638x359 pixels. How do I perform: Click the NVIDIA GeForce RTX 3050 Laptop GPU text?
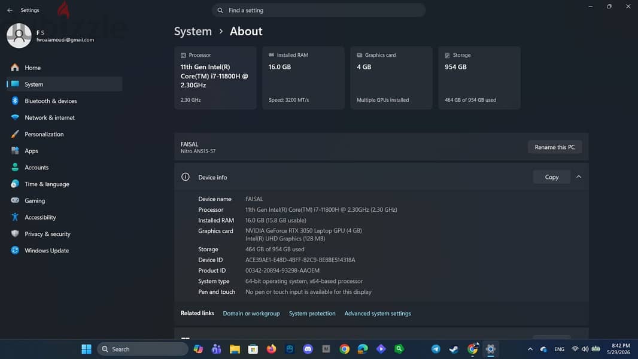[303, 230]
